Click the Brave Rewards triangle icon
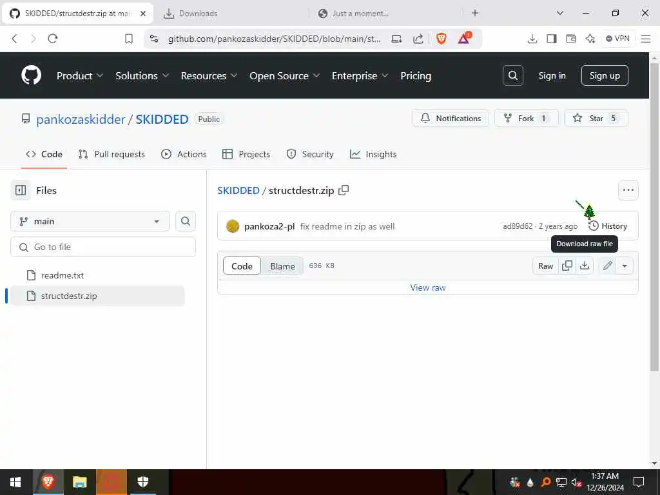 464,38
